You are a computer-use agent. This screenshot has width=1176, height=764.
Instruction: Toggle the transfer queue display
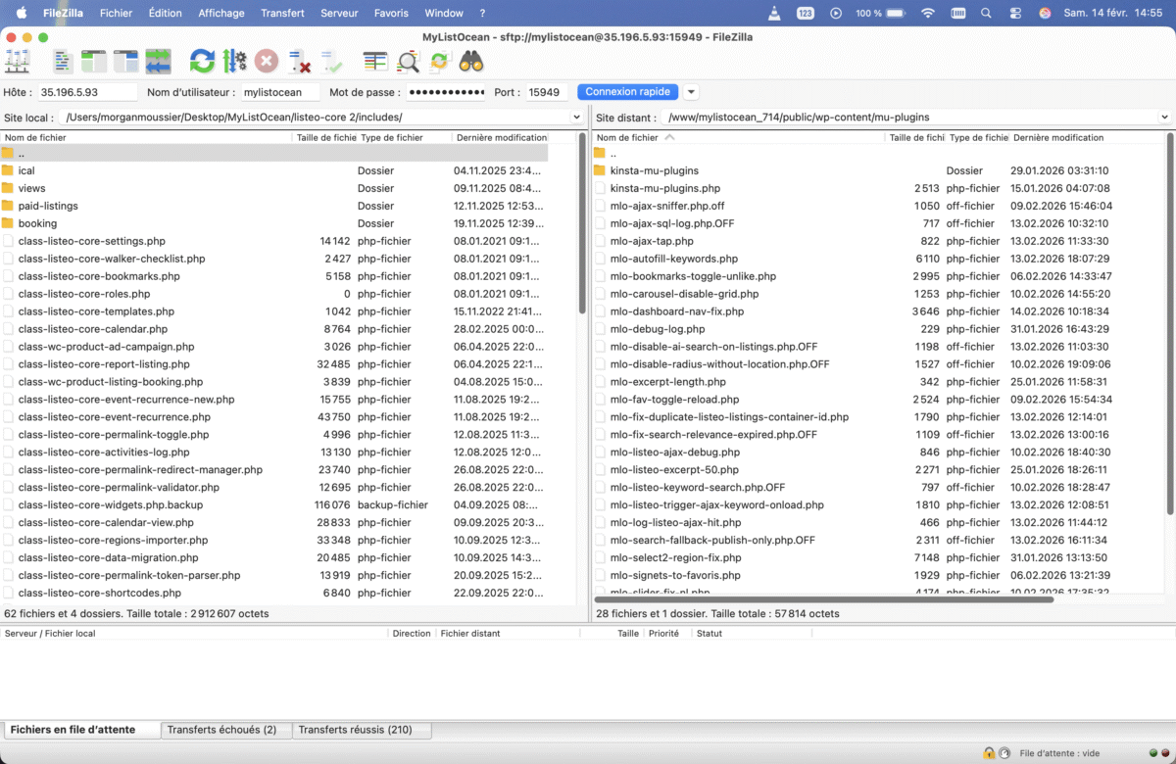158,62
